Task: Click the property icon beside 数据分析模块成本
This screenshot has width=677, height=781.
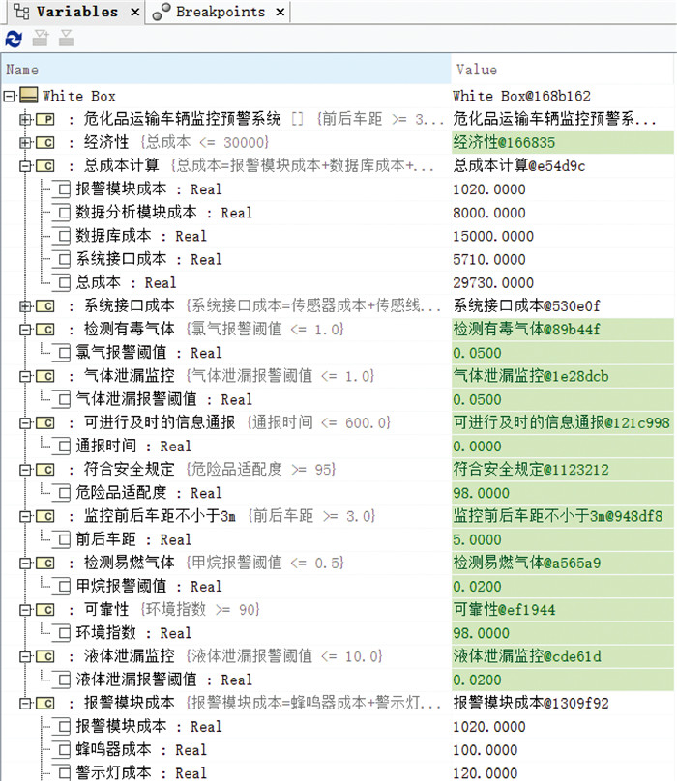Action: tap(61, 213)
